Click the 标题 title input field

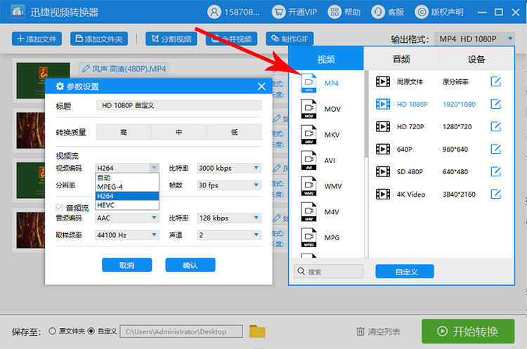pos(178,105)
